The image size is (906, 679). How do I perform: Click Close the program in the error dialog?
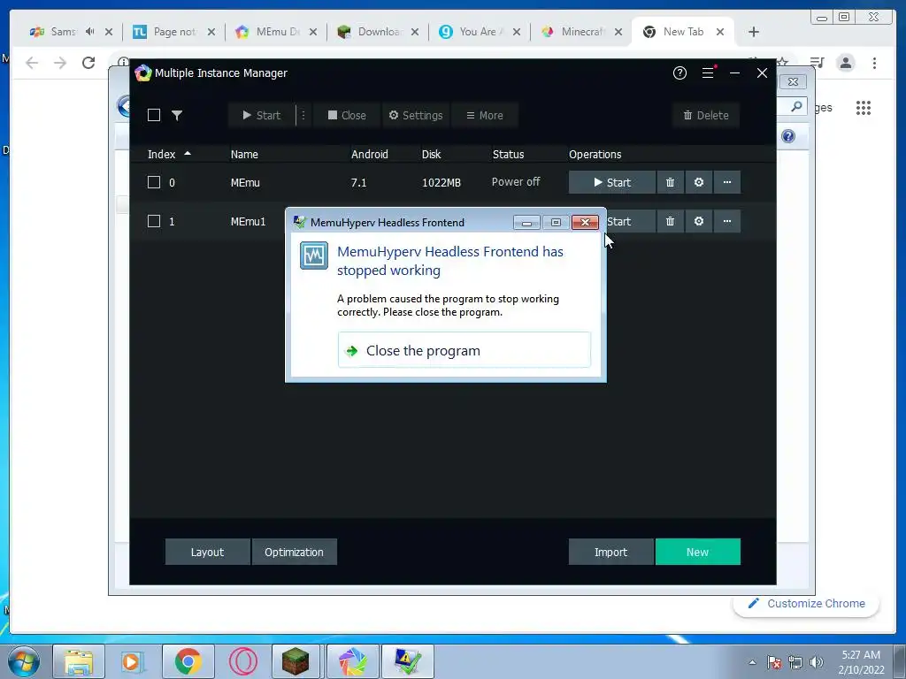point(464,350)
